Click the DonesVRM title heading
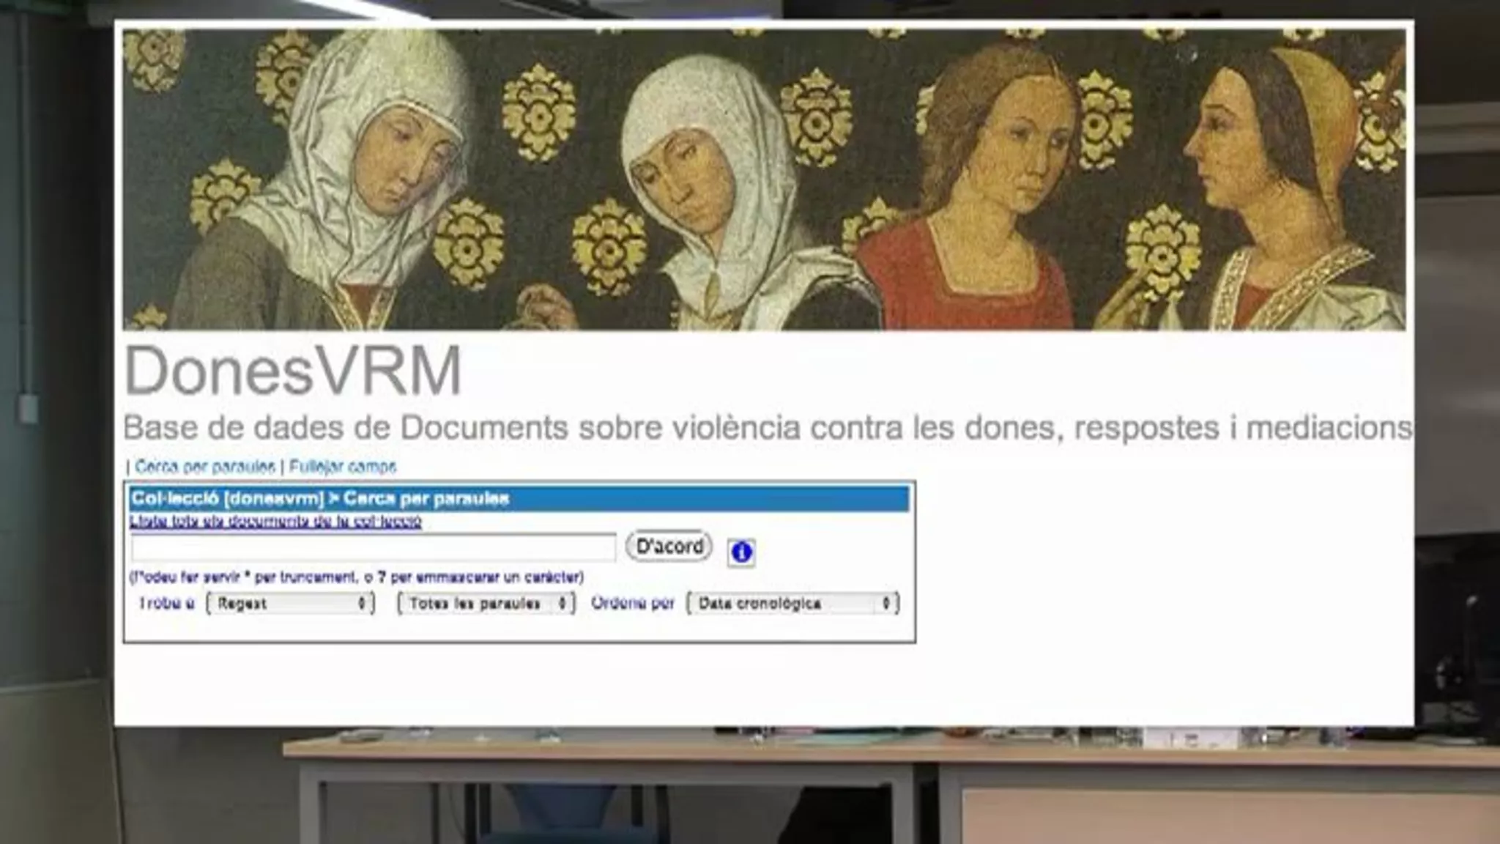Image resolution: width=1500 pixels, height=844 pixels. pyautogui.click(x=293, y=371)
